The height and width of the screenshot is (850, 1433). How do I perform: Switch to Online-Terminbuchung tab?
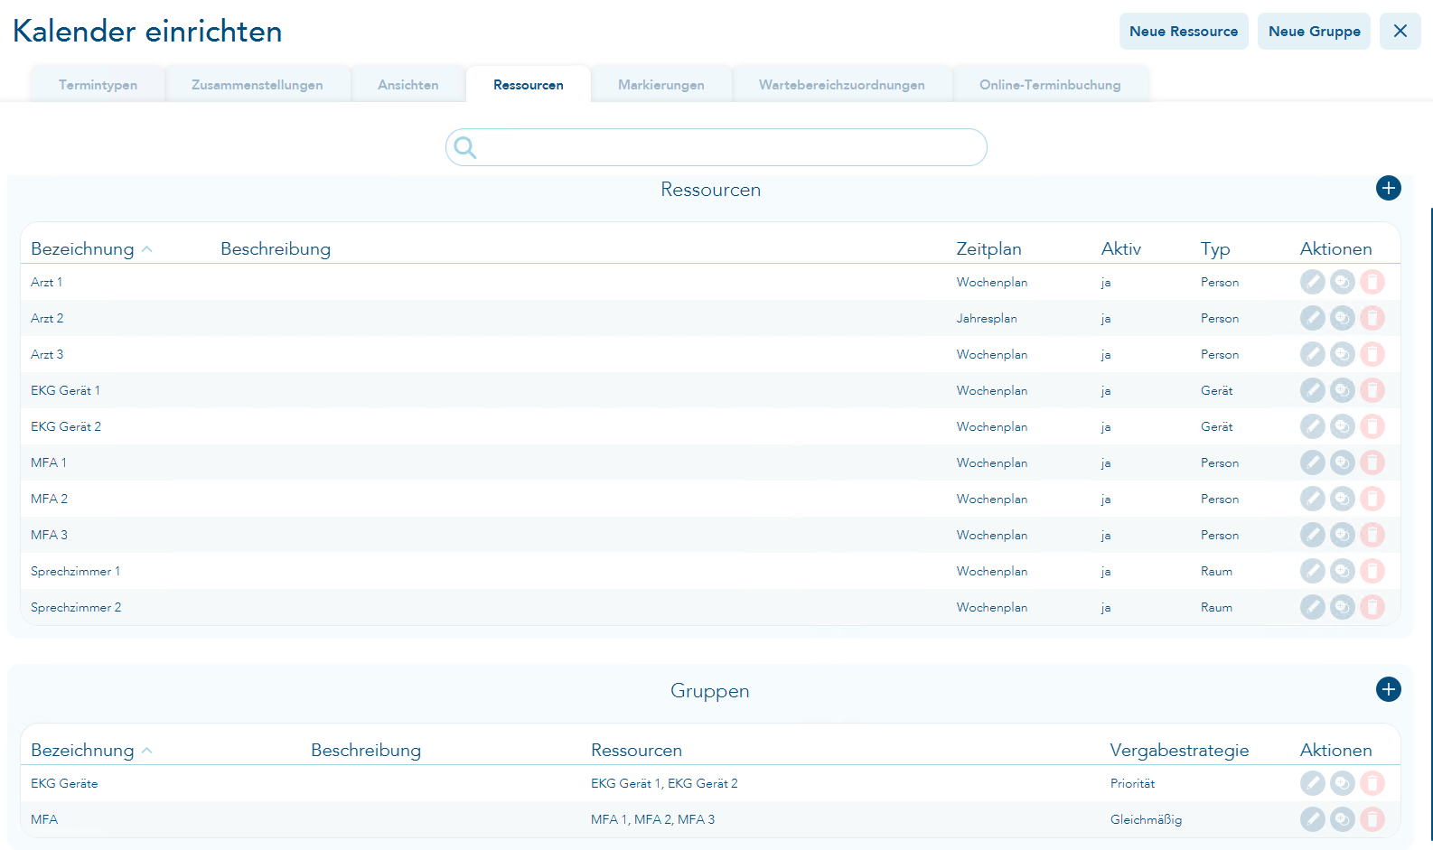[x=1050, y=85]
